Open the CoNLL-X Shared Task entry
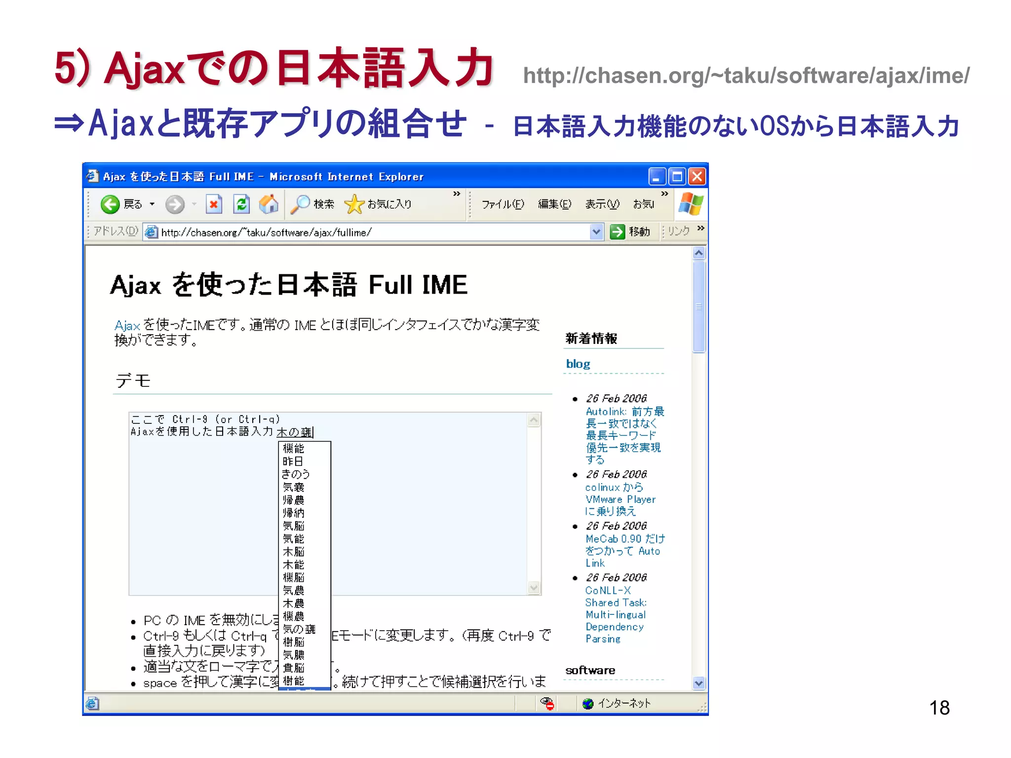Image resolution: width=1011 pixels, height=758 pixels. (x=616, y=614)
